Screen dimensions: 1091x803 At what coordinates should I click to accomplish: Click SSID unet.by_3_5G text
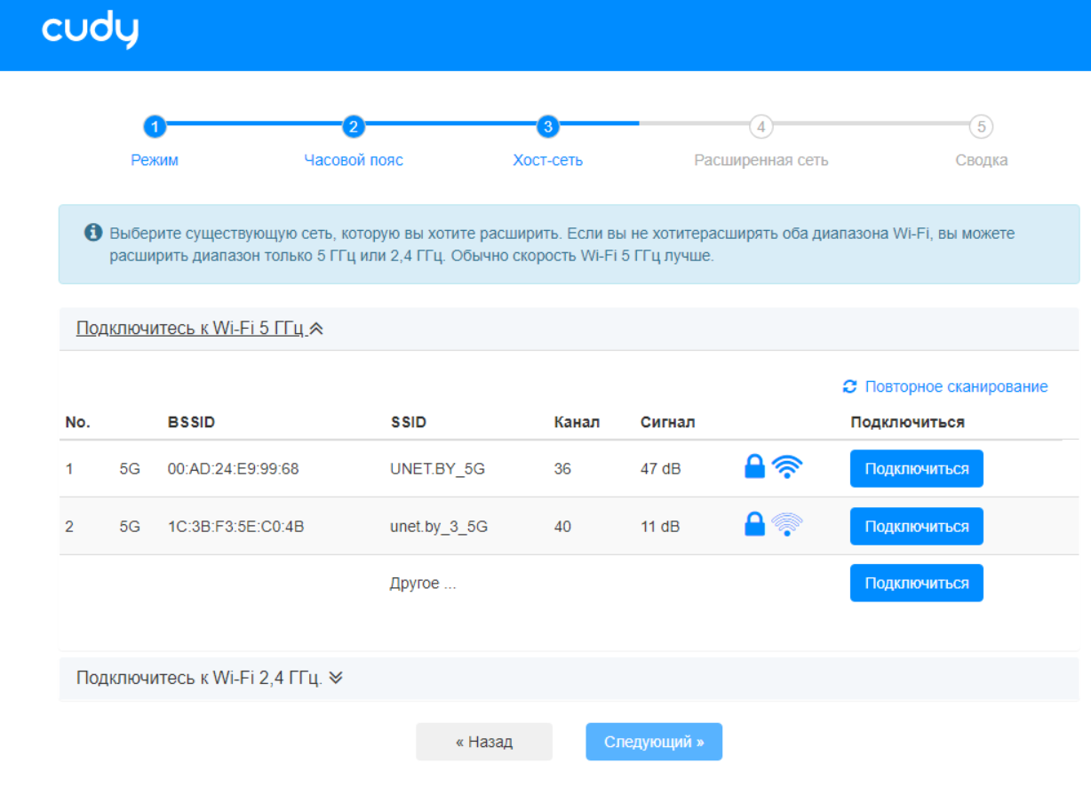click(x=439, y=527)
